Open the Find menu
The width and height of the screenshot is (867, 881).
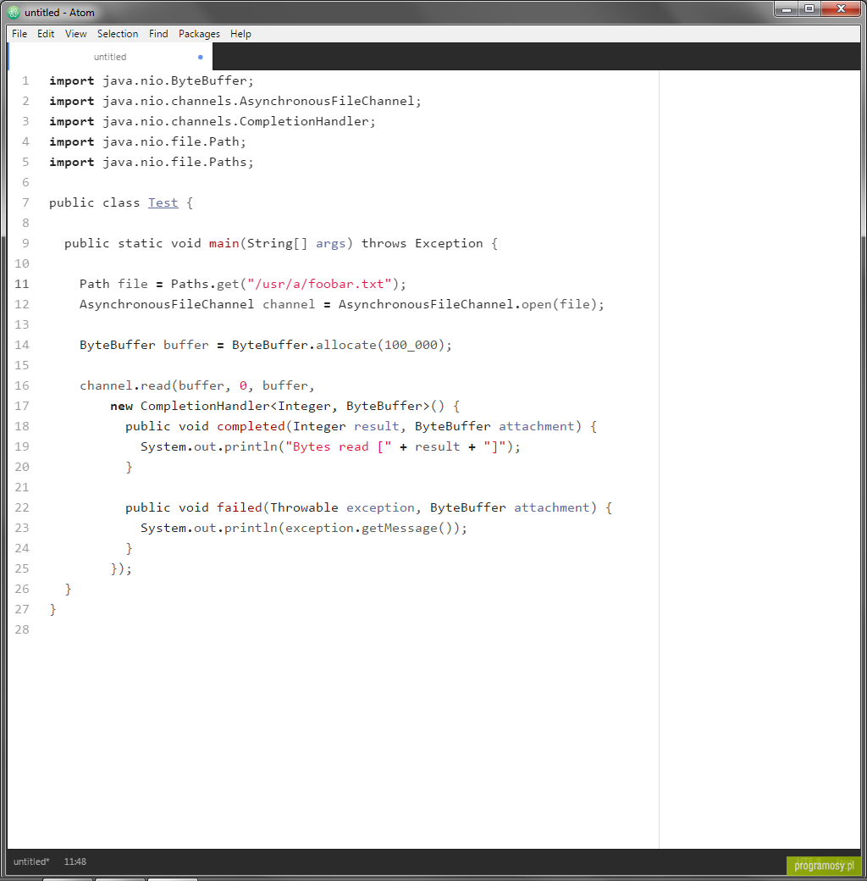(x=158, y=34)
